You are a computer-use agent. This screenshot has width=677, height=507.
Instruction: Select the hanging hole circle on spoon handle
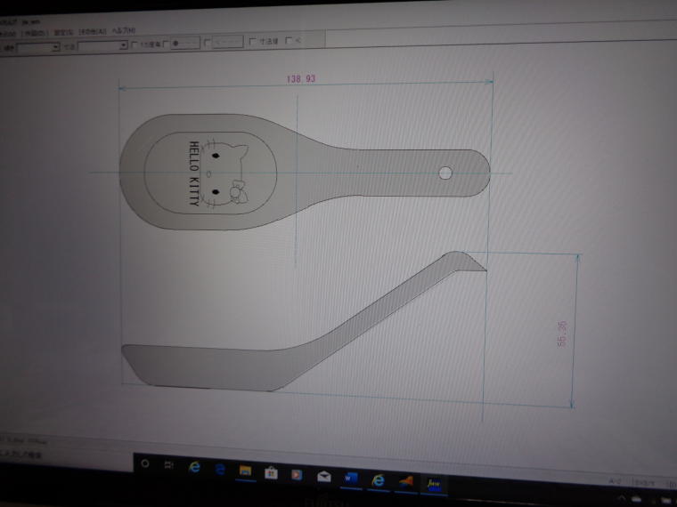point(445,173)
